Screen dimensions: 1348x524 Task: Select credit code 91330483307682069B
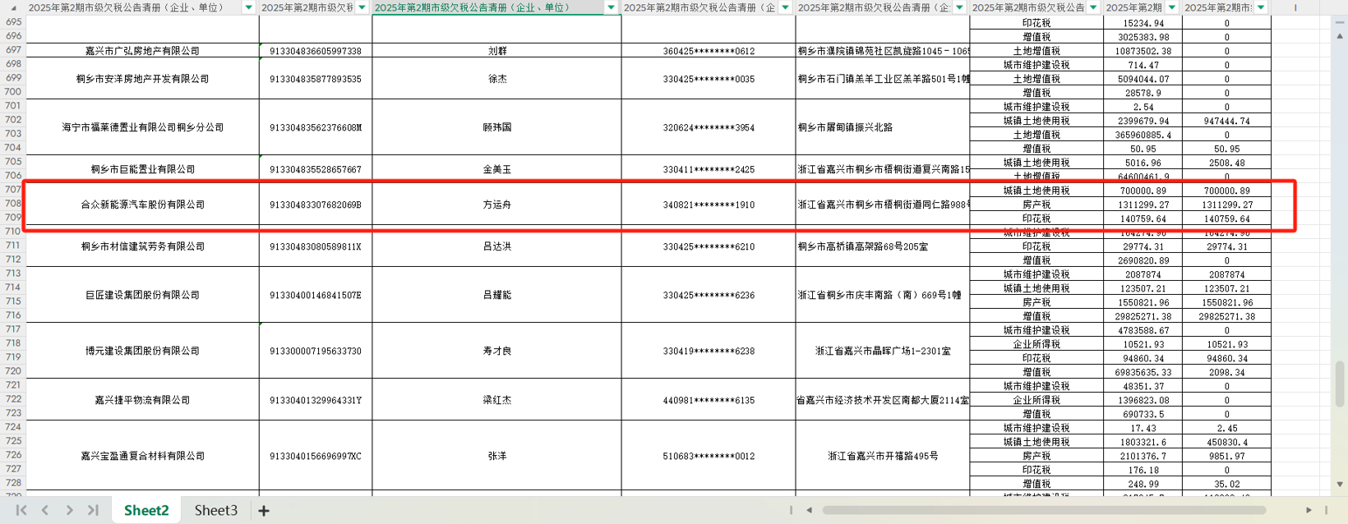316,205
